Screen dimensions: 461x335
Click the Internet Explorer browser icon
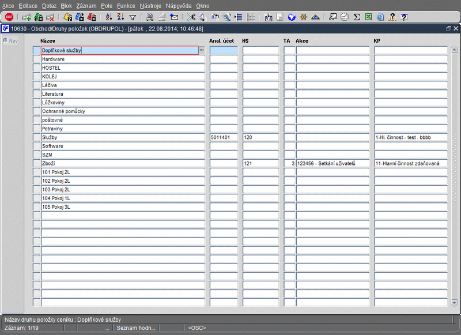(380, 17)
